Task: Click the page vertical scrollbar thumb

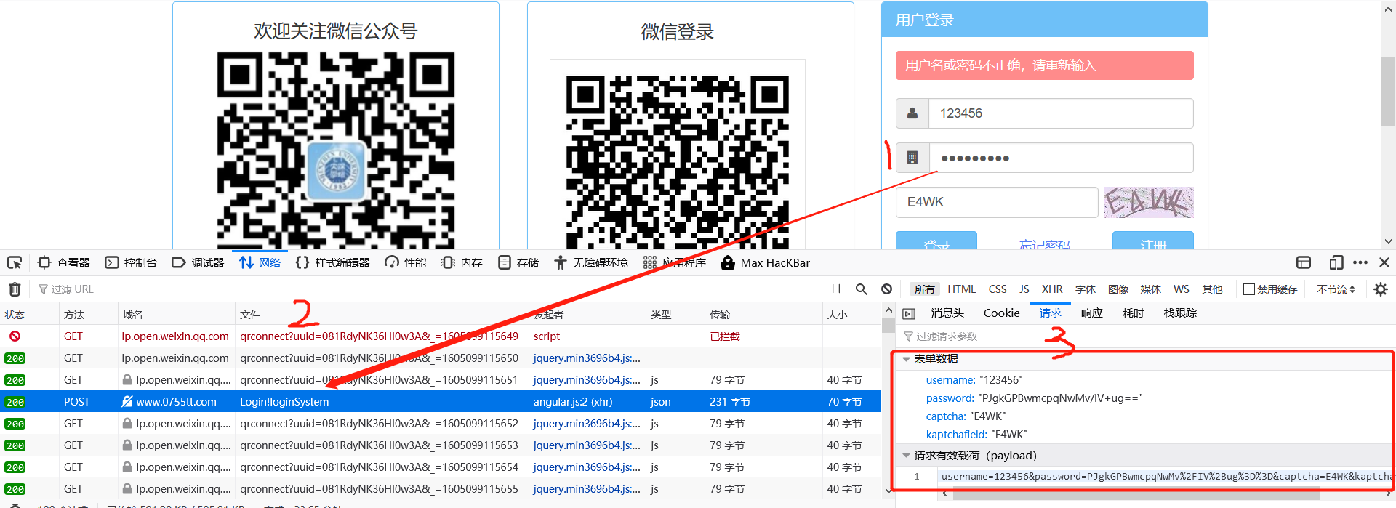Action: [1388, 91]
